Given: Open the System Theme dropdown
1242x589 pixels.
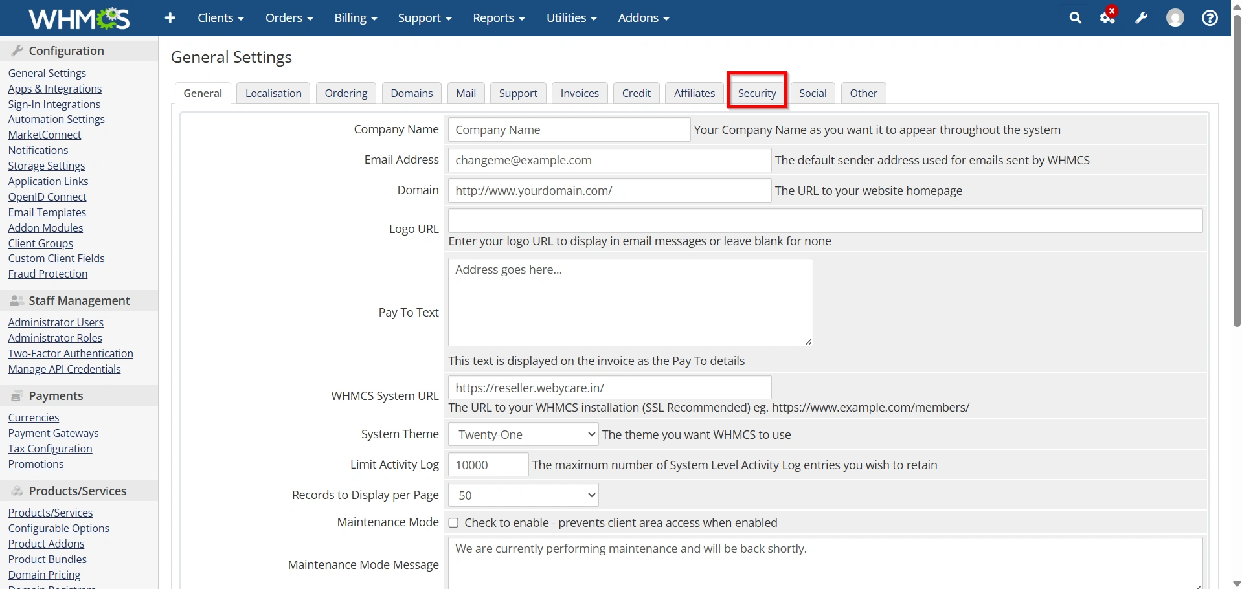Looking at the screenshot, I should (523, 434).
